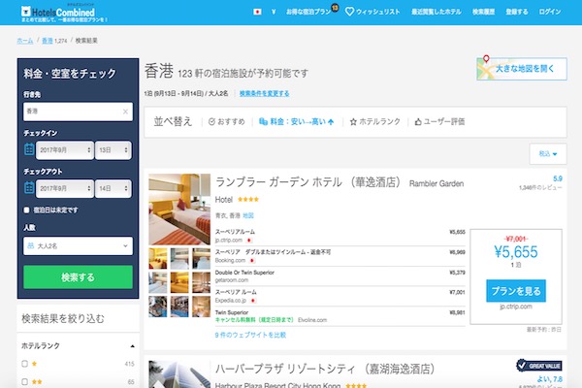Click ログイン in the header

tap(550, 12)
